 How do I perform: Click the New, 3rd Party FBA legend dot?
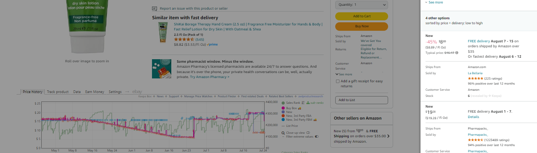tap(283, 116)
